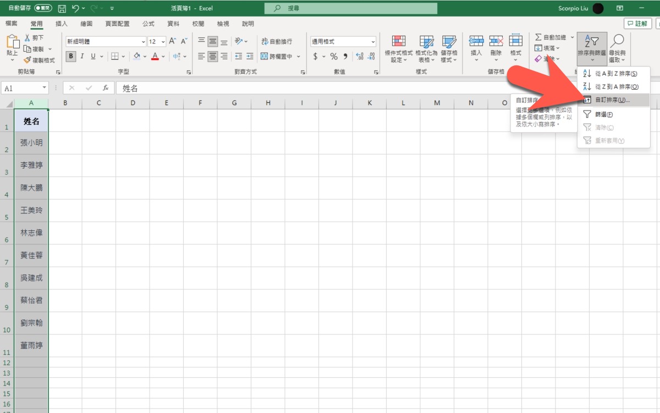Click the search box in title bar
This screenshot has width=660, height=413.
click(351, 8)
